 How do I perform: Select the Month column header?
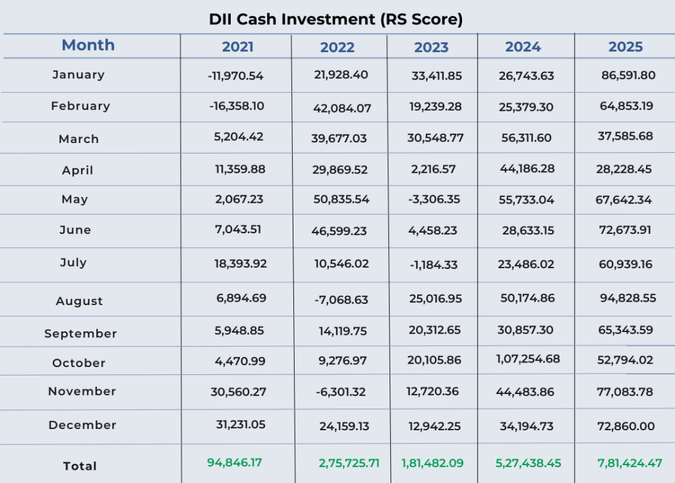tap(88, 45)
